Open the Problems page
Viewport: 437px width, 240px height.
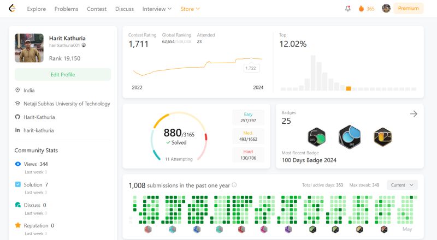point(66,9)
